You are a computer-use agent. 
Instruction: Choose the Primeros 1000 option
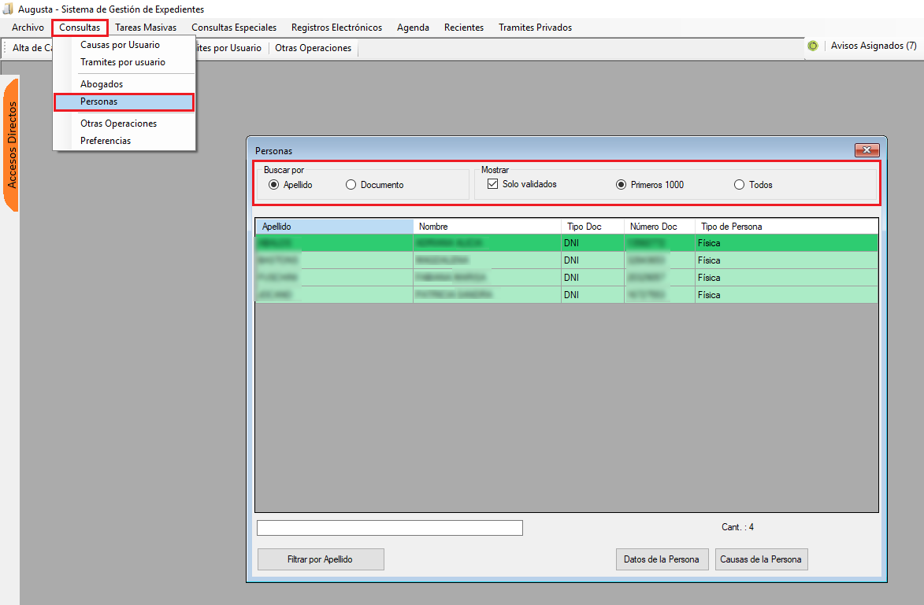point(622,185)
